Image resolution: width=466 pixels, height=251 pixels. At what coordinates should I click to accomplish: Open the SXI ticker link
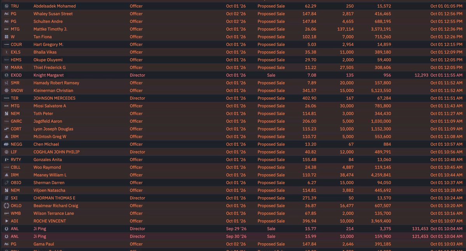tap(14, 198)
